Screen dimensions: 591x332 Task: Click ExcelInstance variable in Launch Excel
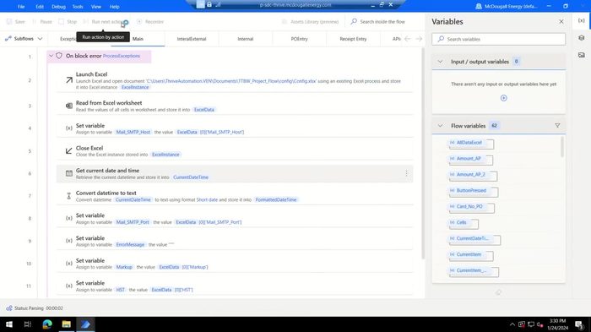(x=135, y=87)
